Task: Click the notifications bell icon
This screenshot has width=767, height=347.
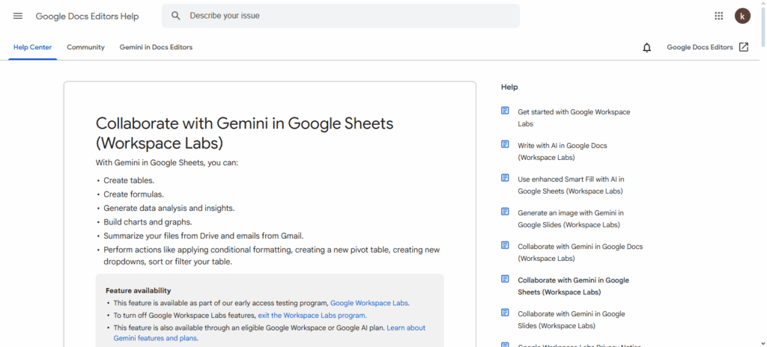Action: point(646,47)
